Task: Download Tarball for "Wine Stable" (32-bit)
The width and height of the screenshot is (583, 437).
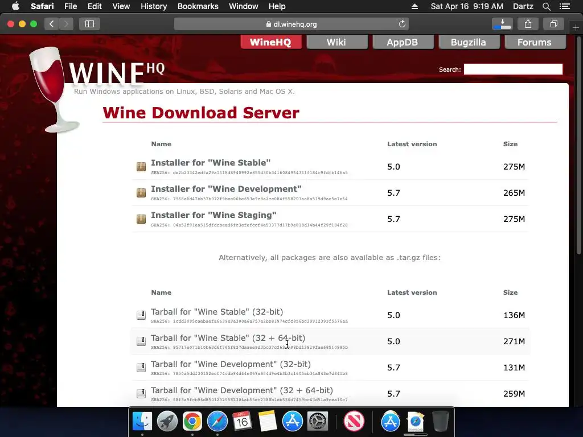Action: [x=217, y=312]
